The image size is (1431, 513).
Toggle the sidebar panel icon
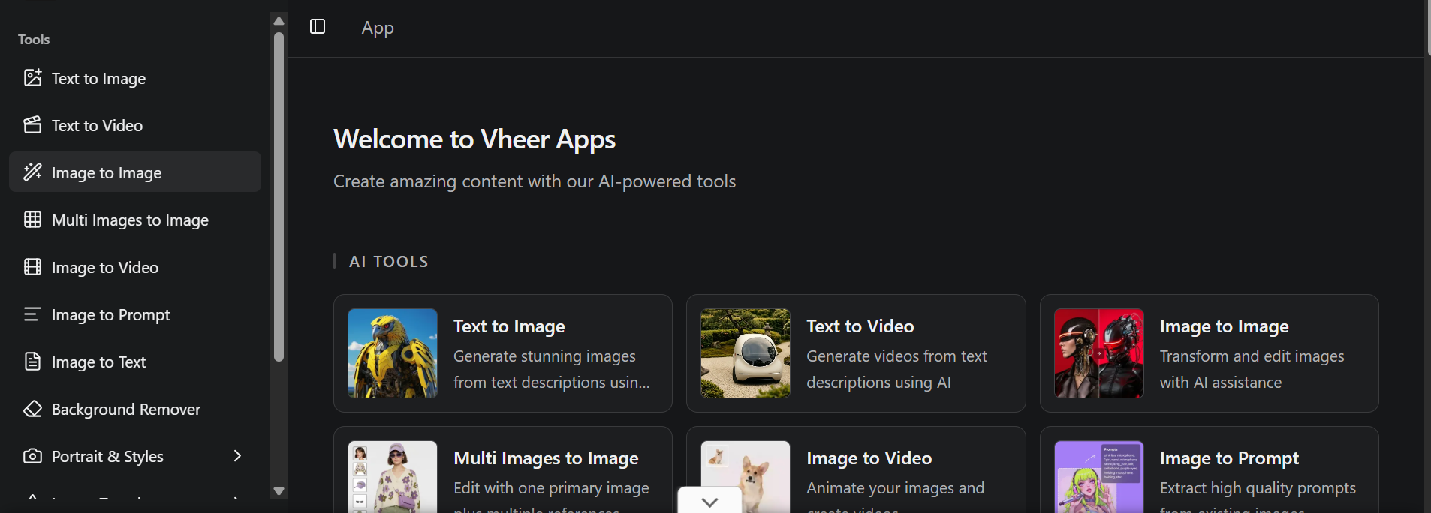[x=318, y=27]
